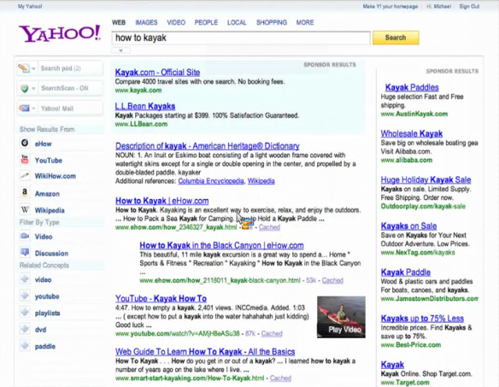The width and height of the screenshot is (499, 387).
Task: Expand the Yahoo! Mail dropdown arrow
Action: tap(33, 108)
